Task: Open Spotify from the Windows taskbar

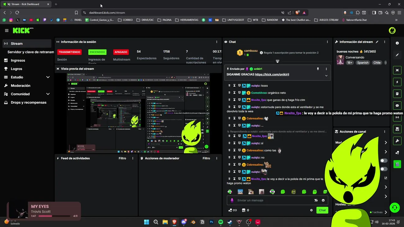Action: coord(221,222)
